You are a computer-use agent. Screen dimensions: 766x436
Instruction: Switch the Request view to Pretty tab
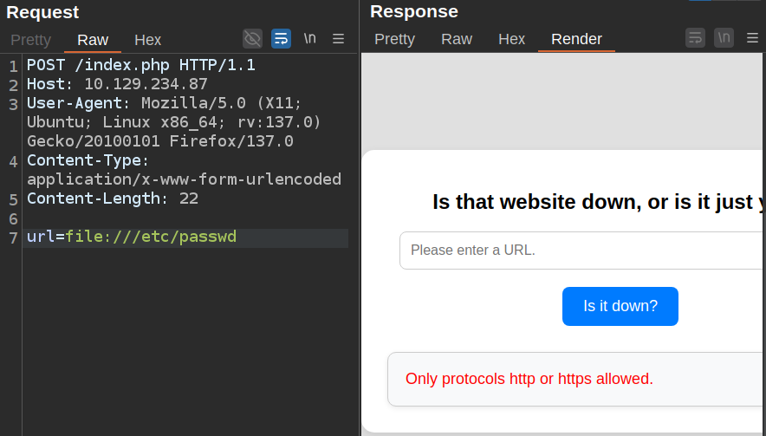(x=31, y=40)
